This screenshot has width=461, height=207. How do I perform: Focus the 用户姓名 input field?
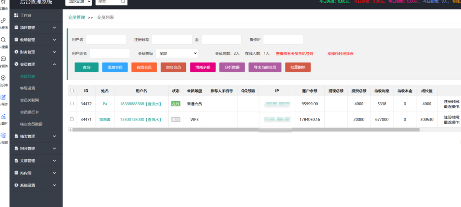point(110,54)
